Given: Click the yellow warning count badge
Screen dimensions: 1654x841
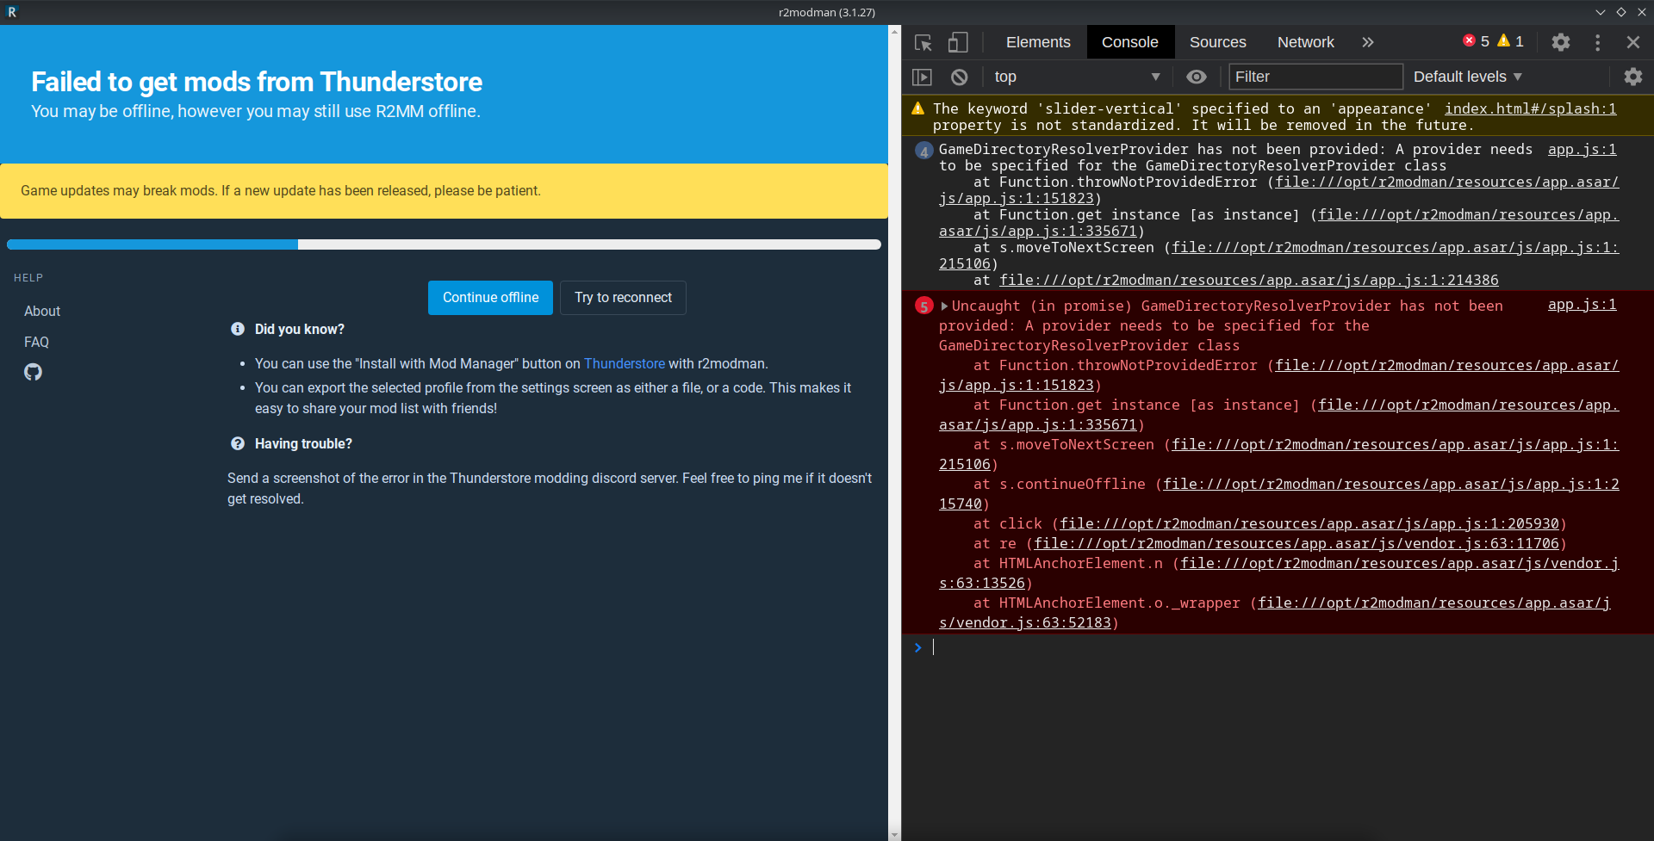Looking at the screenshot, I should (x=1510, y=41).
